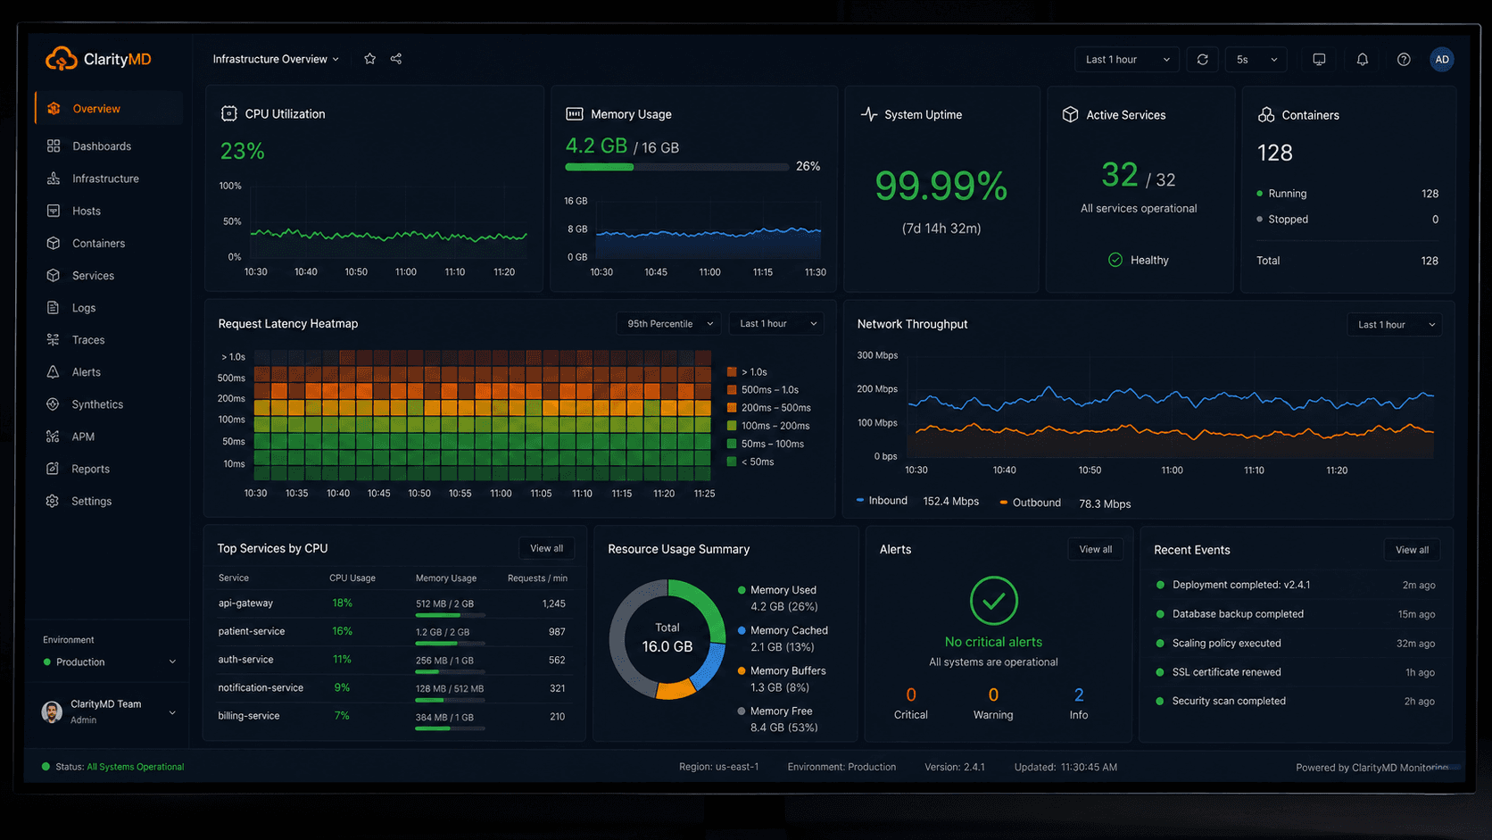Open the Last 1 hour top-bar time range dropdown

(x=1127, y=60)
